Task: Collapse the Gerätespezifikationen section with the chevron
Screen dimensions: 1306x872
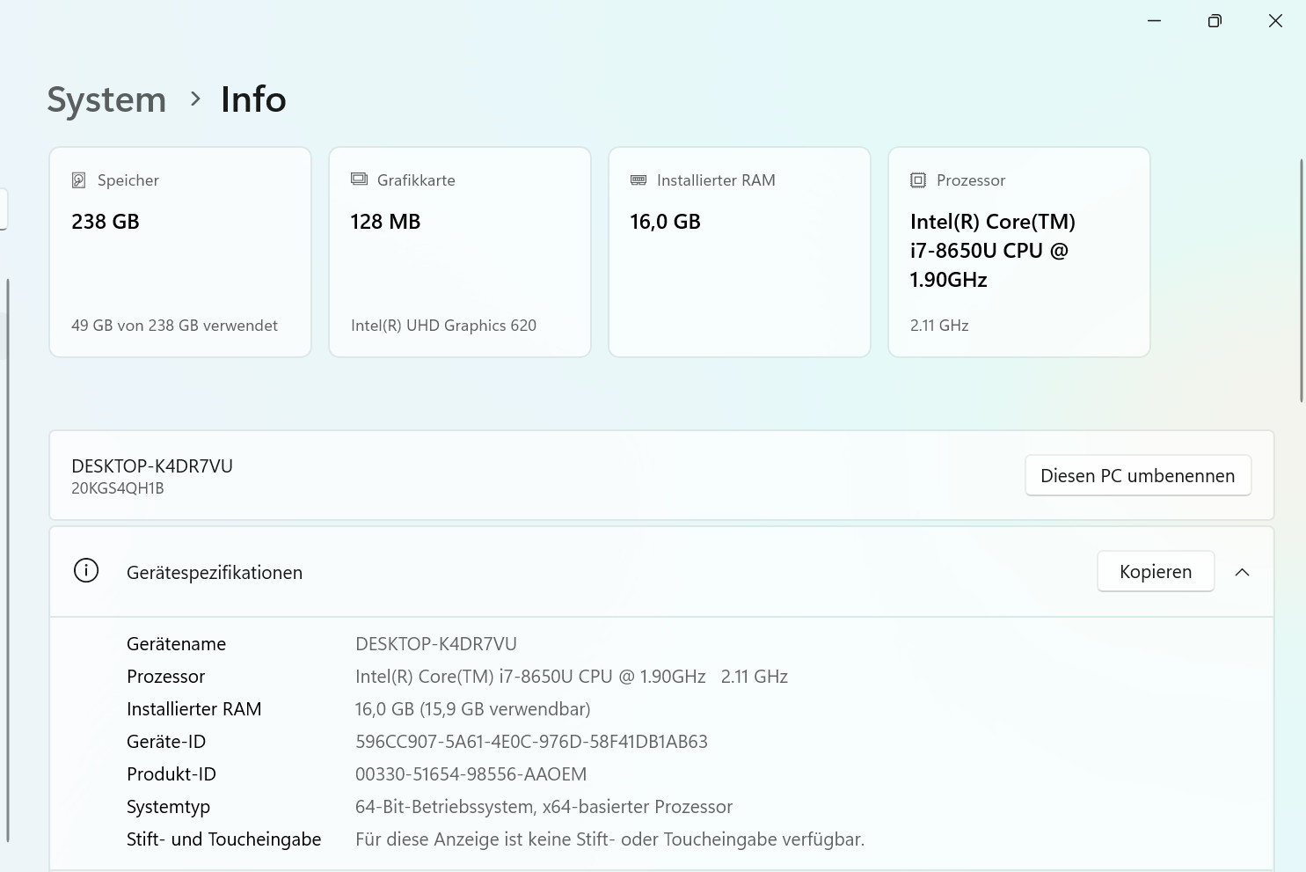Action: [x=1242, y=572]
